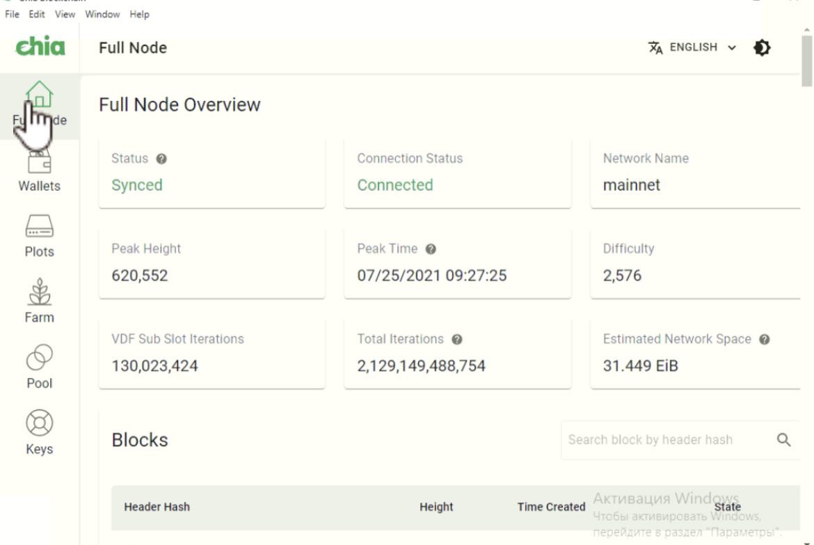Click the vertical scrollbar thumb
Image resolution: width=814 pixels, height=545 pixels.
[x=807, y=61]
